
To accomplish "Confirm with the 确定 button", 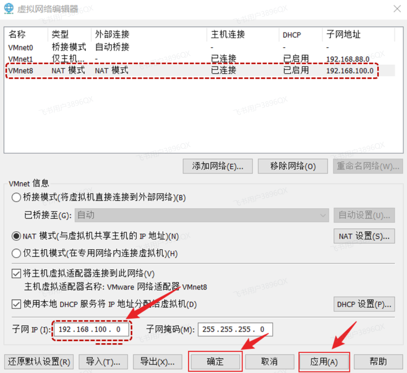I will (x=215, y=362).
